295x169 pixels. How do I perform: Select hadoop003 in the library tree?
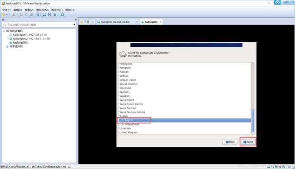[x=20, y=43]
